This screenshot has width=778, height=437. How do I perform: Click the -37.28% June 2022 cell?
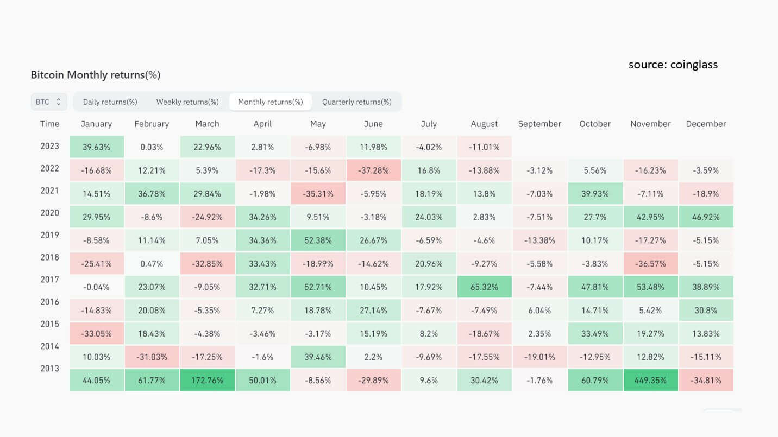click(x=373, y=170)
